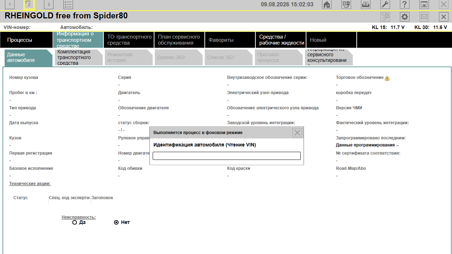Click the Технические акции link
This screenshot has height=254, width=452.
pos(30,184)
